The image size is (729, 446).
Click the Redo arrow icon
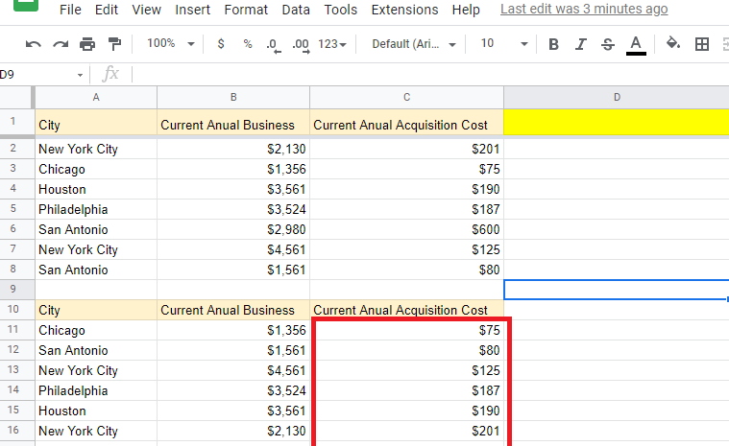click(x=61, y=44)
